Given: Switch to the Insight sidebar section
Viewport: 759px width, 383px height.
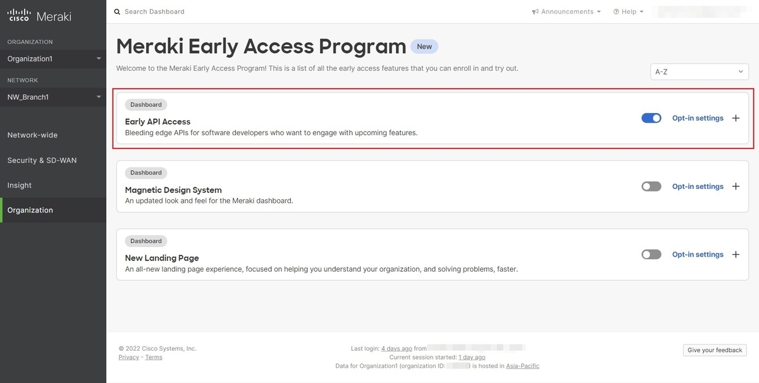Looking at the screenshot, I should (x=19, y=185).
